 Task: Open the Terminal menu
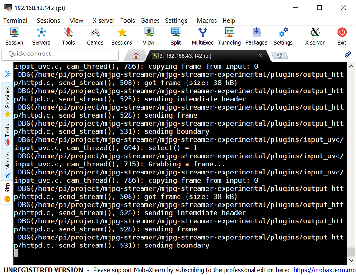[15, 21]
